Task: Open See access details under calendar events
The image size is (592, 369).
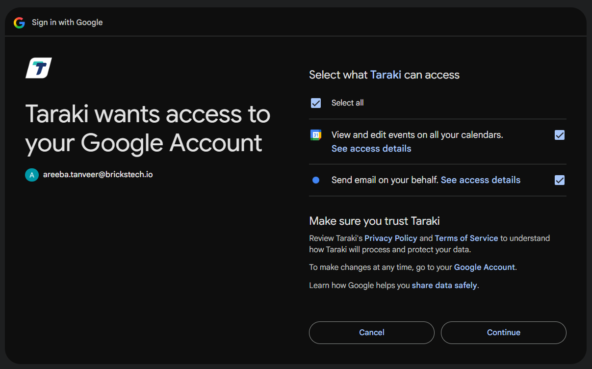Action: 371,149
